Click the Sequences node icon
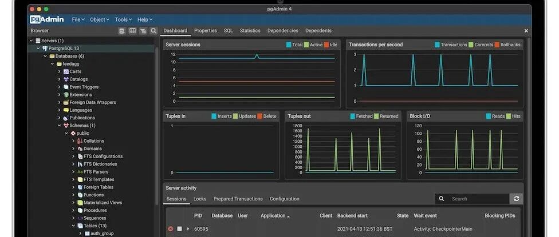This screenshot has height=237, width=559. tap(80, 218)
